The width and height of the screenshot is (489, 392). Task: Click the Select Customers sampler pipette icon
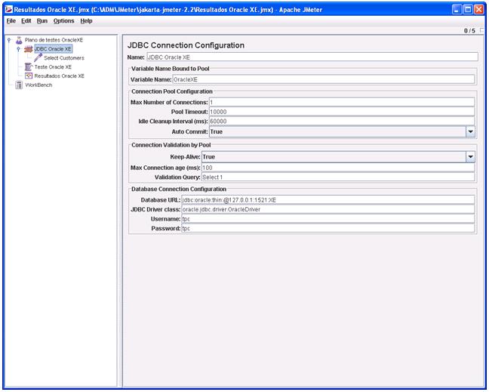38,58
